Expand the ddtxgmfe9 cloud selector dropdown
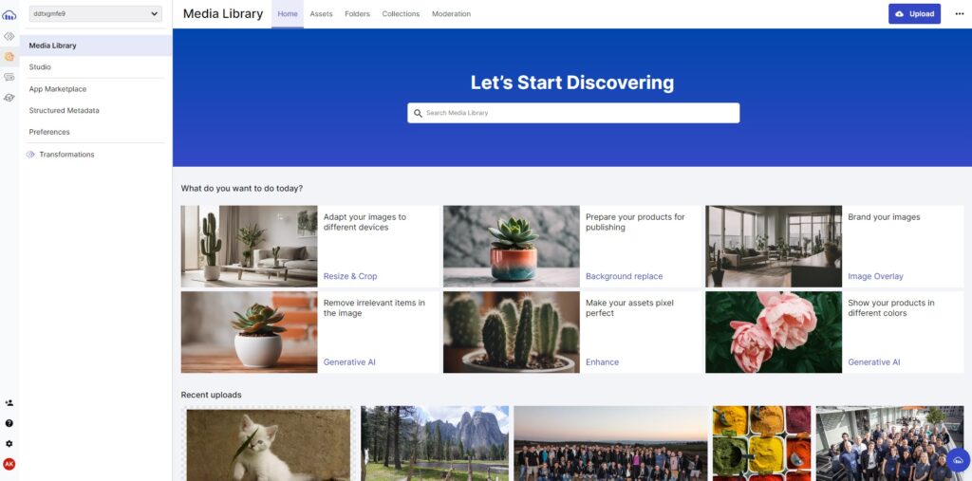 [x=96, y=13]
